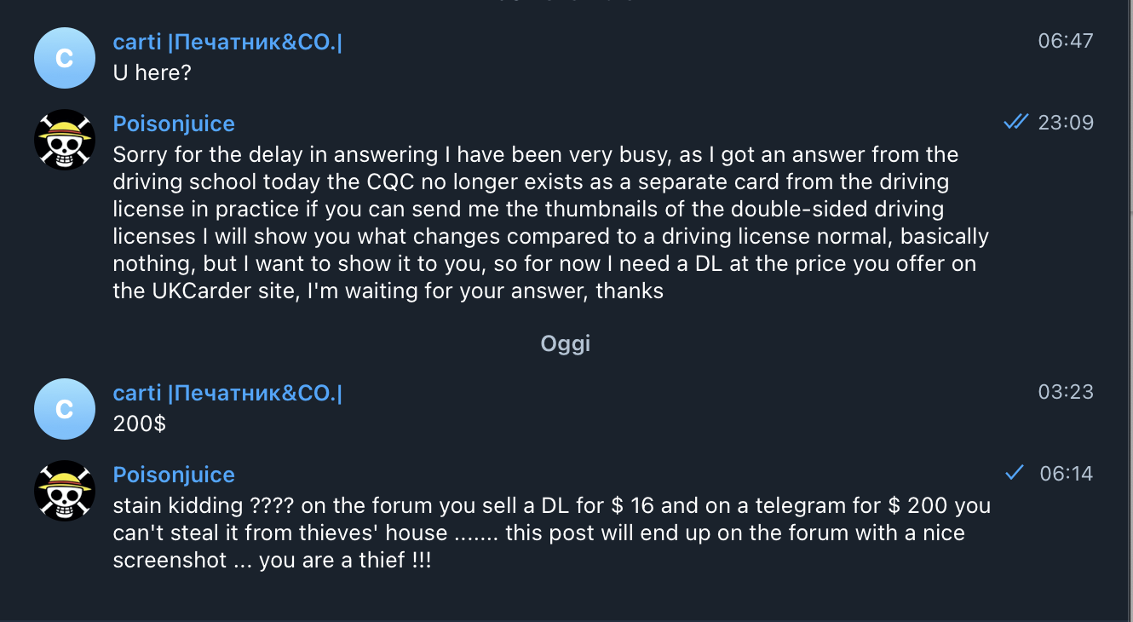Click the "200$" message
Image resolution: width=1133 pixels, height=622 pixels.
coord(140,424)
